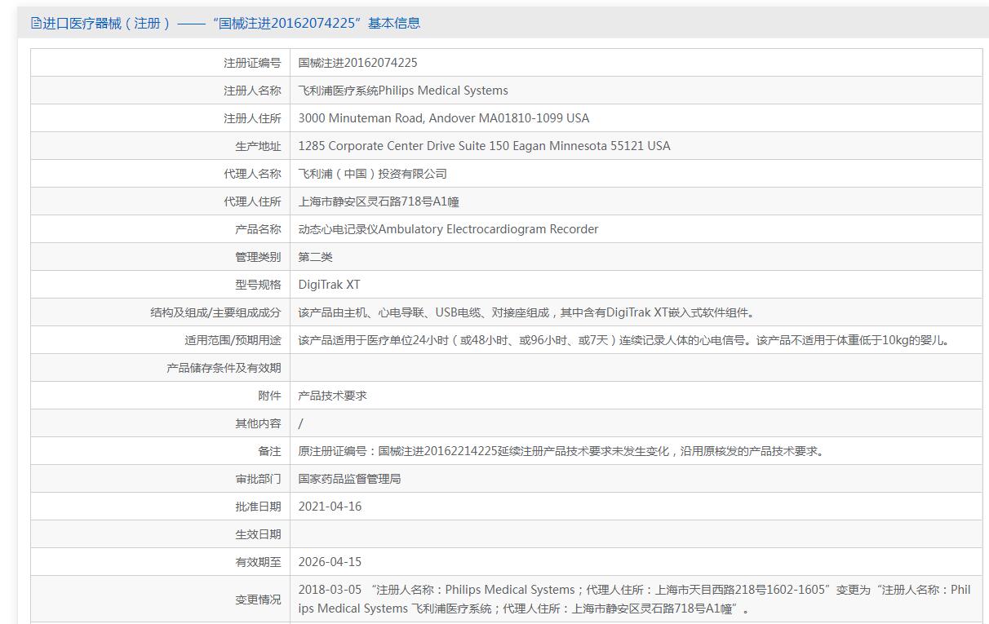Click the 结构及组成/主要组成成分 label

pyautogui.click(x=215, y=312)
